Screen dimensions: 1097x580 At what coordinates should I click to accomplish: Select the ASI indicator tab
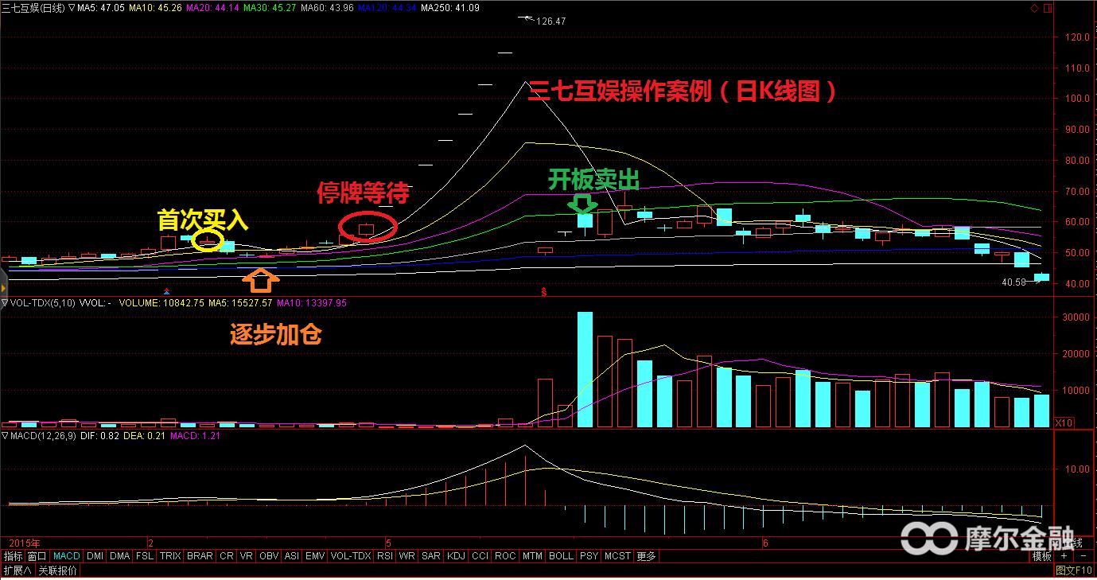(292, 556)
